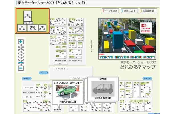The image size is (174, 114).
Task: Select the クライスラー booth label in East Hall
Action: [136, 83]
